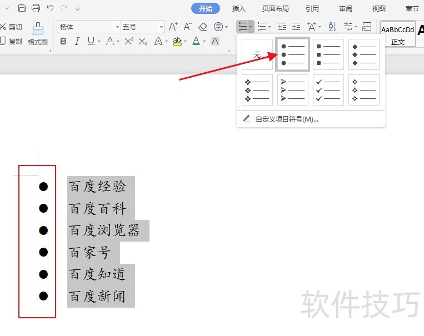This screenshot has width=424, height=336.
Task: Click the sort A-Z icon
Action: pyautogui.click(x=332, y=27)
